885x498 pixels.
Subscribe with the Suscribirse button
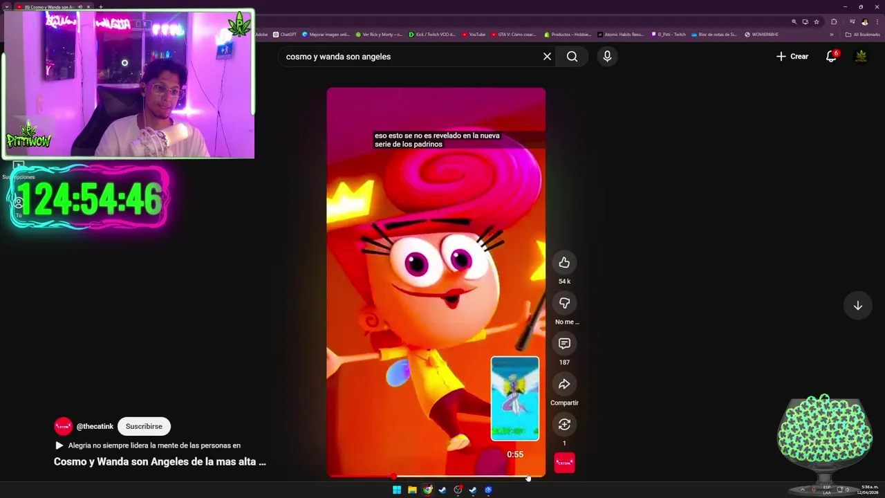click(x=144, y=427)
